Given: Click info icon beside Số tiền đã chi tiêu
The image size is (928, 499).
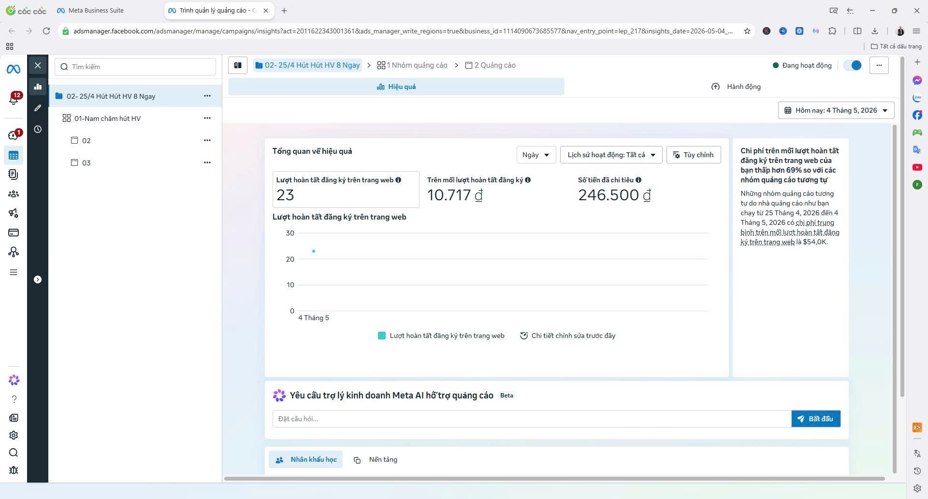Looking at the screenshot, I should tap(638, 180).
